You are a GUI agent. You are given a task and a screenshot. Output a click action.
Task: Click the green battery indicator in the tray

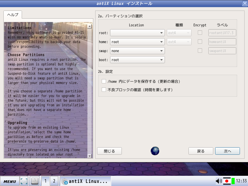233,181
